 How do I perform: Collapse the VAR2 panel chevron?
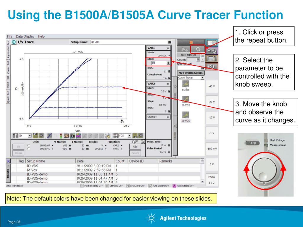coord(168,84)
